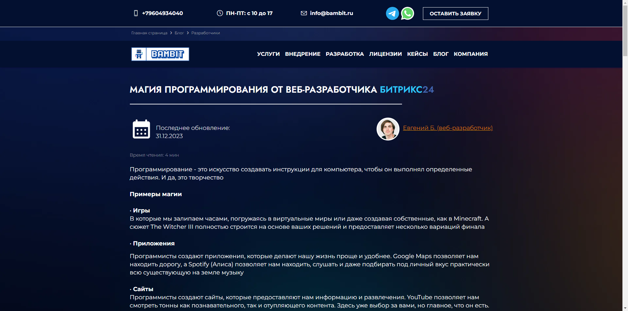Click the vertical scrollbar thumb
The image size is (628, 311).
pos(625,31)
